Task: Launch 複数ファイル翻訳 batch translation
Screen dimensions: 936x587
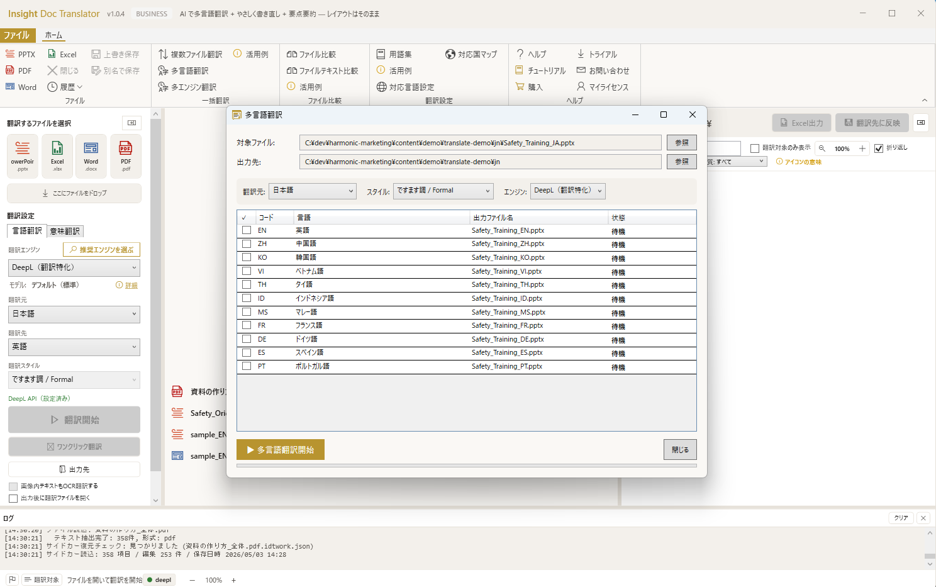Action: click(x=190, y=54)
